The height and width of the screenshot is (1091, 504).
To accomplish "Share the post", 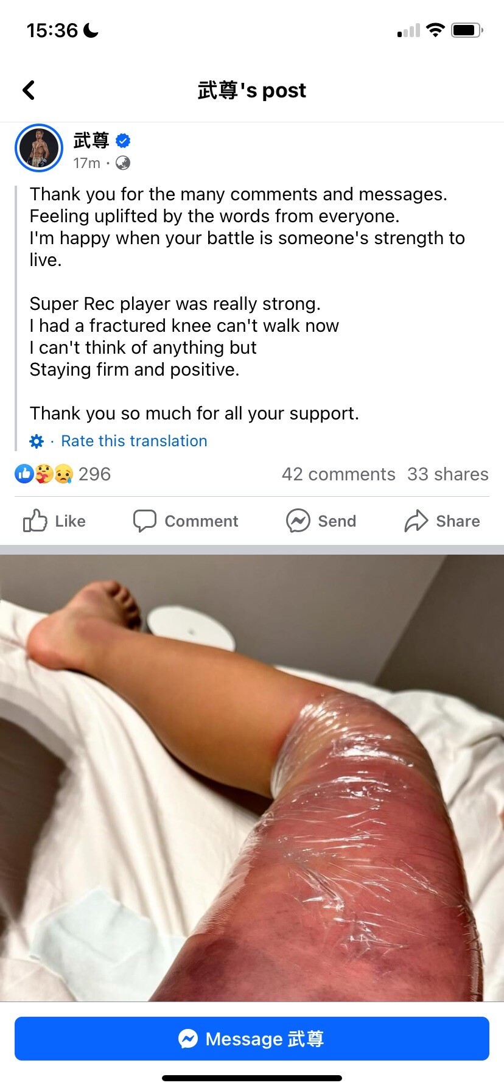I will (442, 521).
